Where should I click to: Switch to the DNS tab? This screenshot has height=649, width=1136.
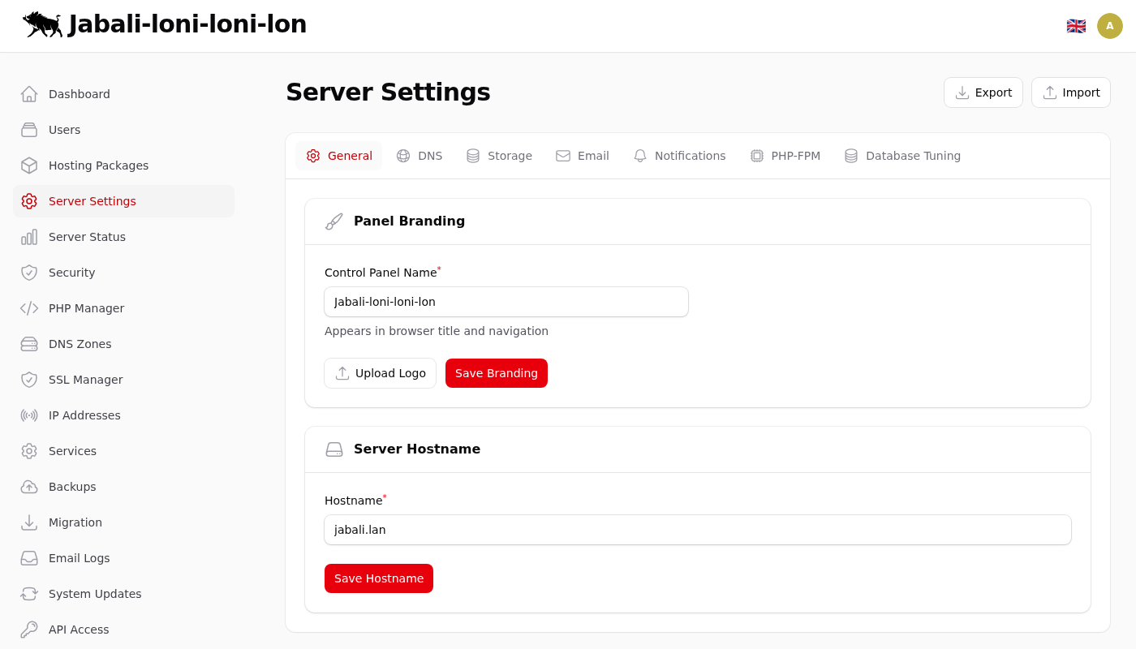420,156
